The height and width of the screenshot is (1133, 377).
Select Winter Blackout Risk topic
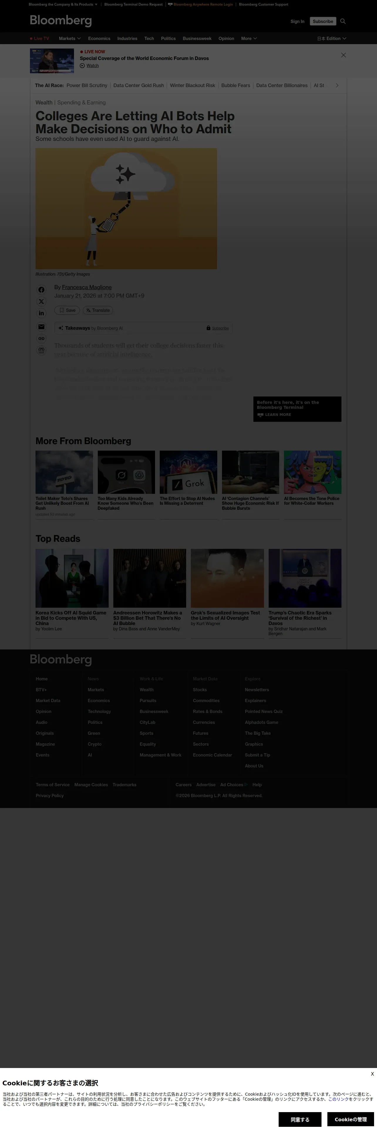(x=192, y=85)
